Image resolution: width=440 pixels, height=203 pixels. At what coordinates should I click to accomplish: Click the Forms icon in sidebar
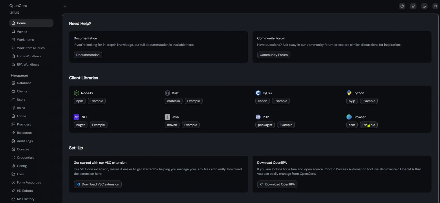[13, 116]
